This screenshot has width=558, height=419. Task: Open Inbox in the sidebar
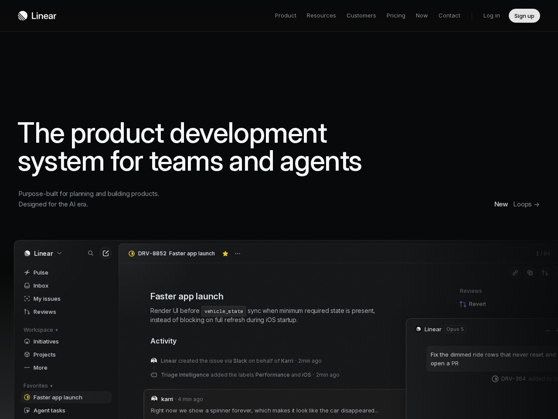click(66, 285)
